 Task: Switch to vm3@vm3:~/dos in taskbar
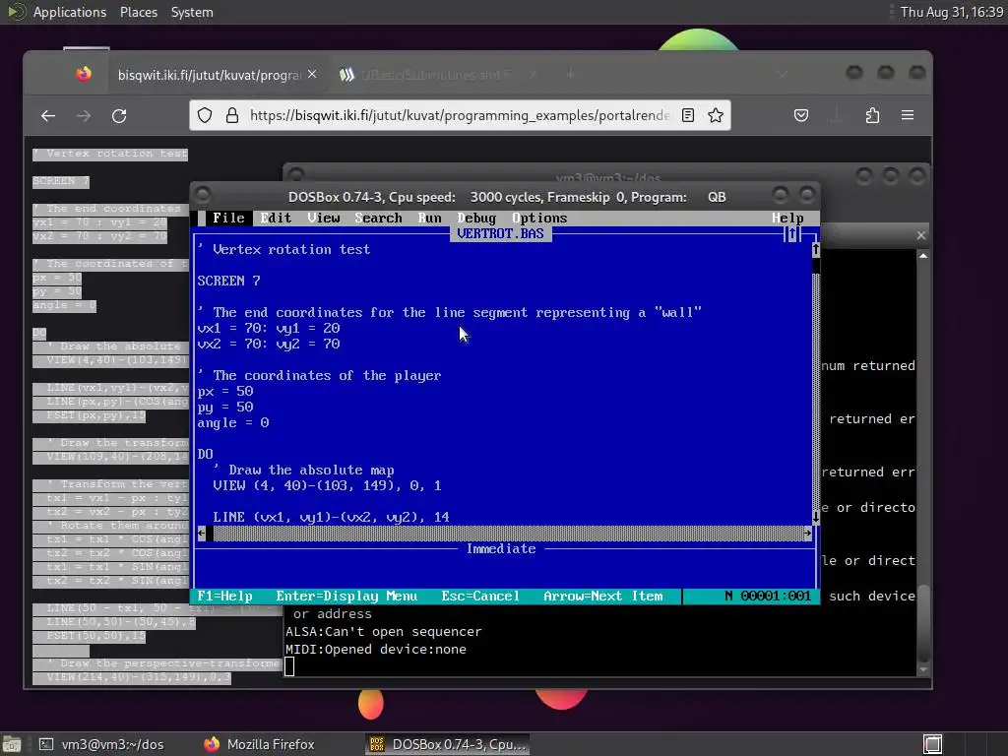[x=102, y=744]
